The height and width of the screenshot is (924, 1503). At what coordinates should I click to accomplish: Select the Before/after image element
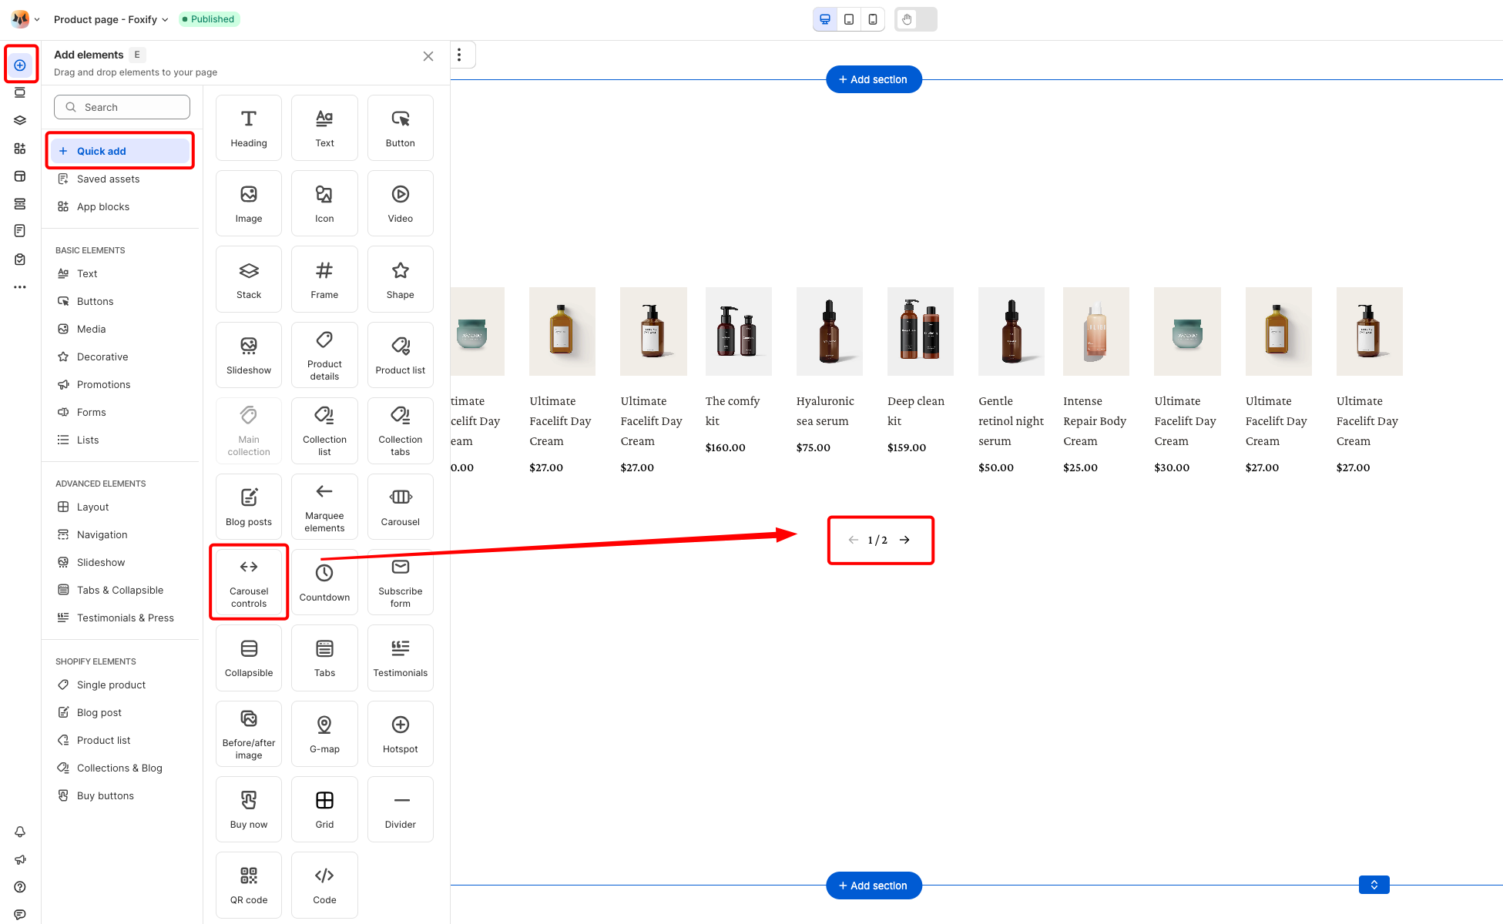click(249, 734)
